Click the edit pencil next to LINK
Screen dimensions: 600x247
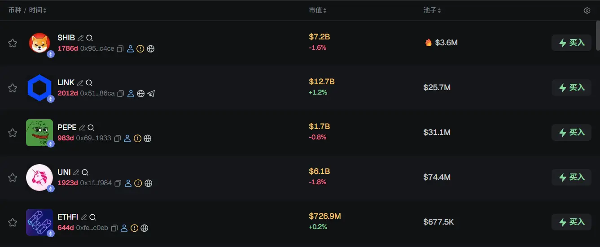(80, 83)
